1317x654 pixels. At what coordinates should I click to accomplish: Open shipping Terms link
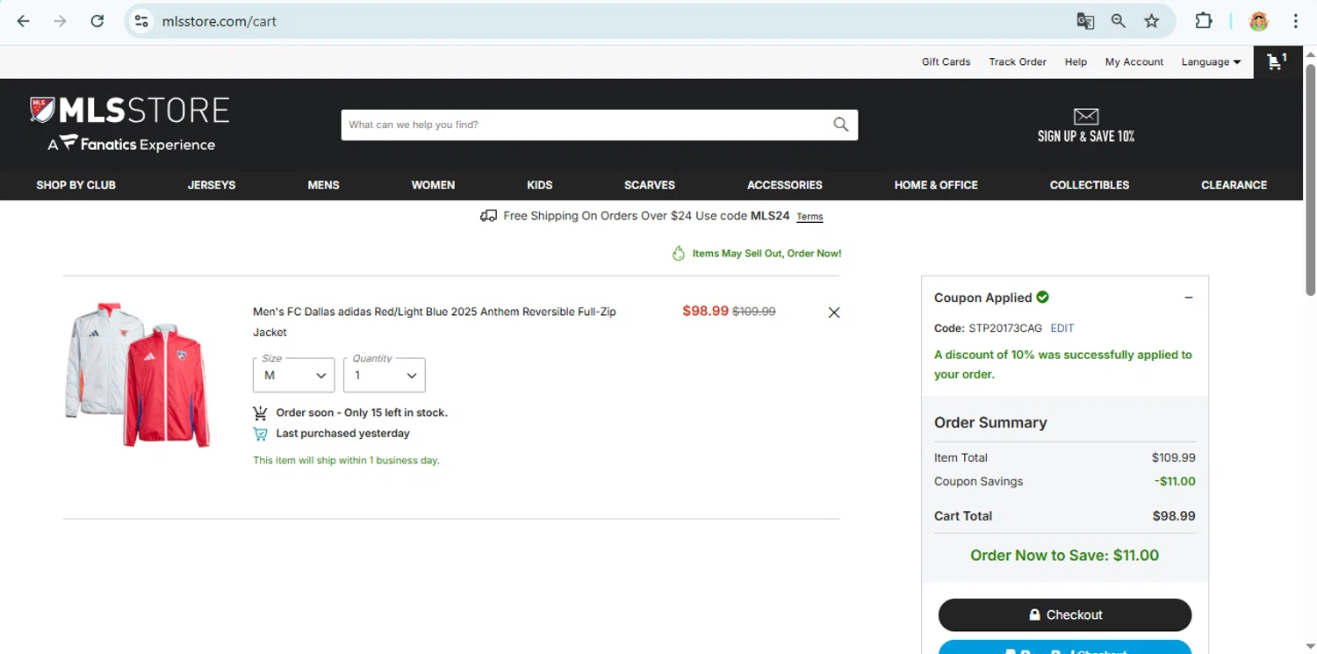tap(810, 217)
